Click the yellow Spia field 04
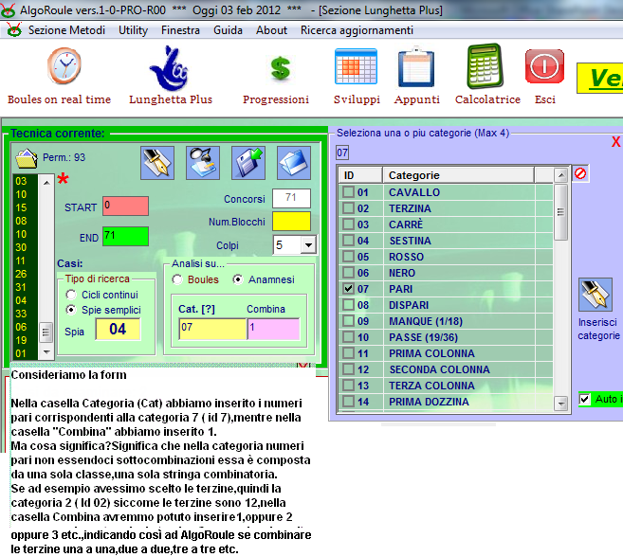623x557 pixels. (x=118, y=329)
